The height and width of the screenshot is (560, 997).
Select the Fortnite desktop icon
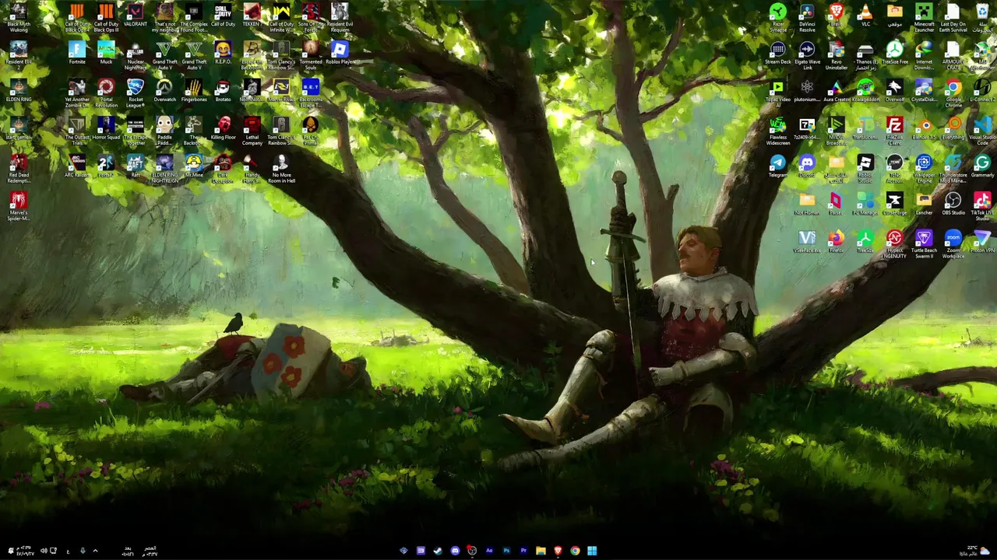click(77, 53)
